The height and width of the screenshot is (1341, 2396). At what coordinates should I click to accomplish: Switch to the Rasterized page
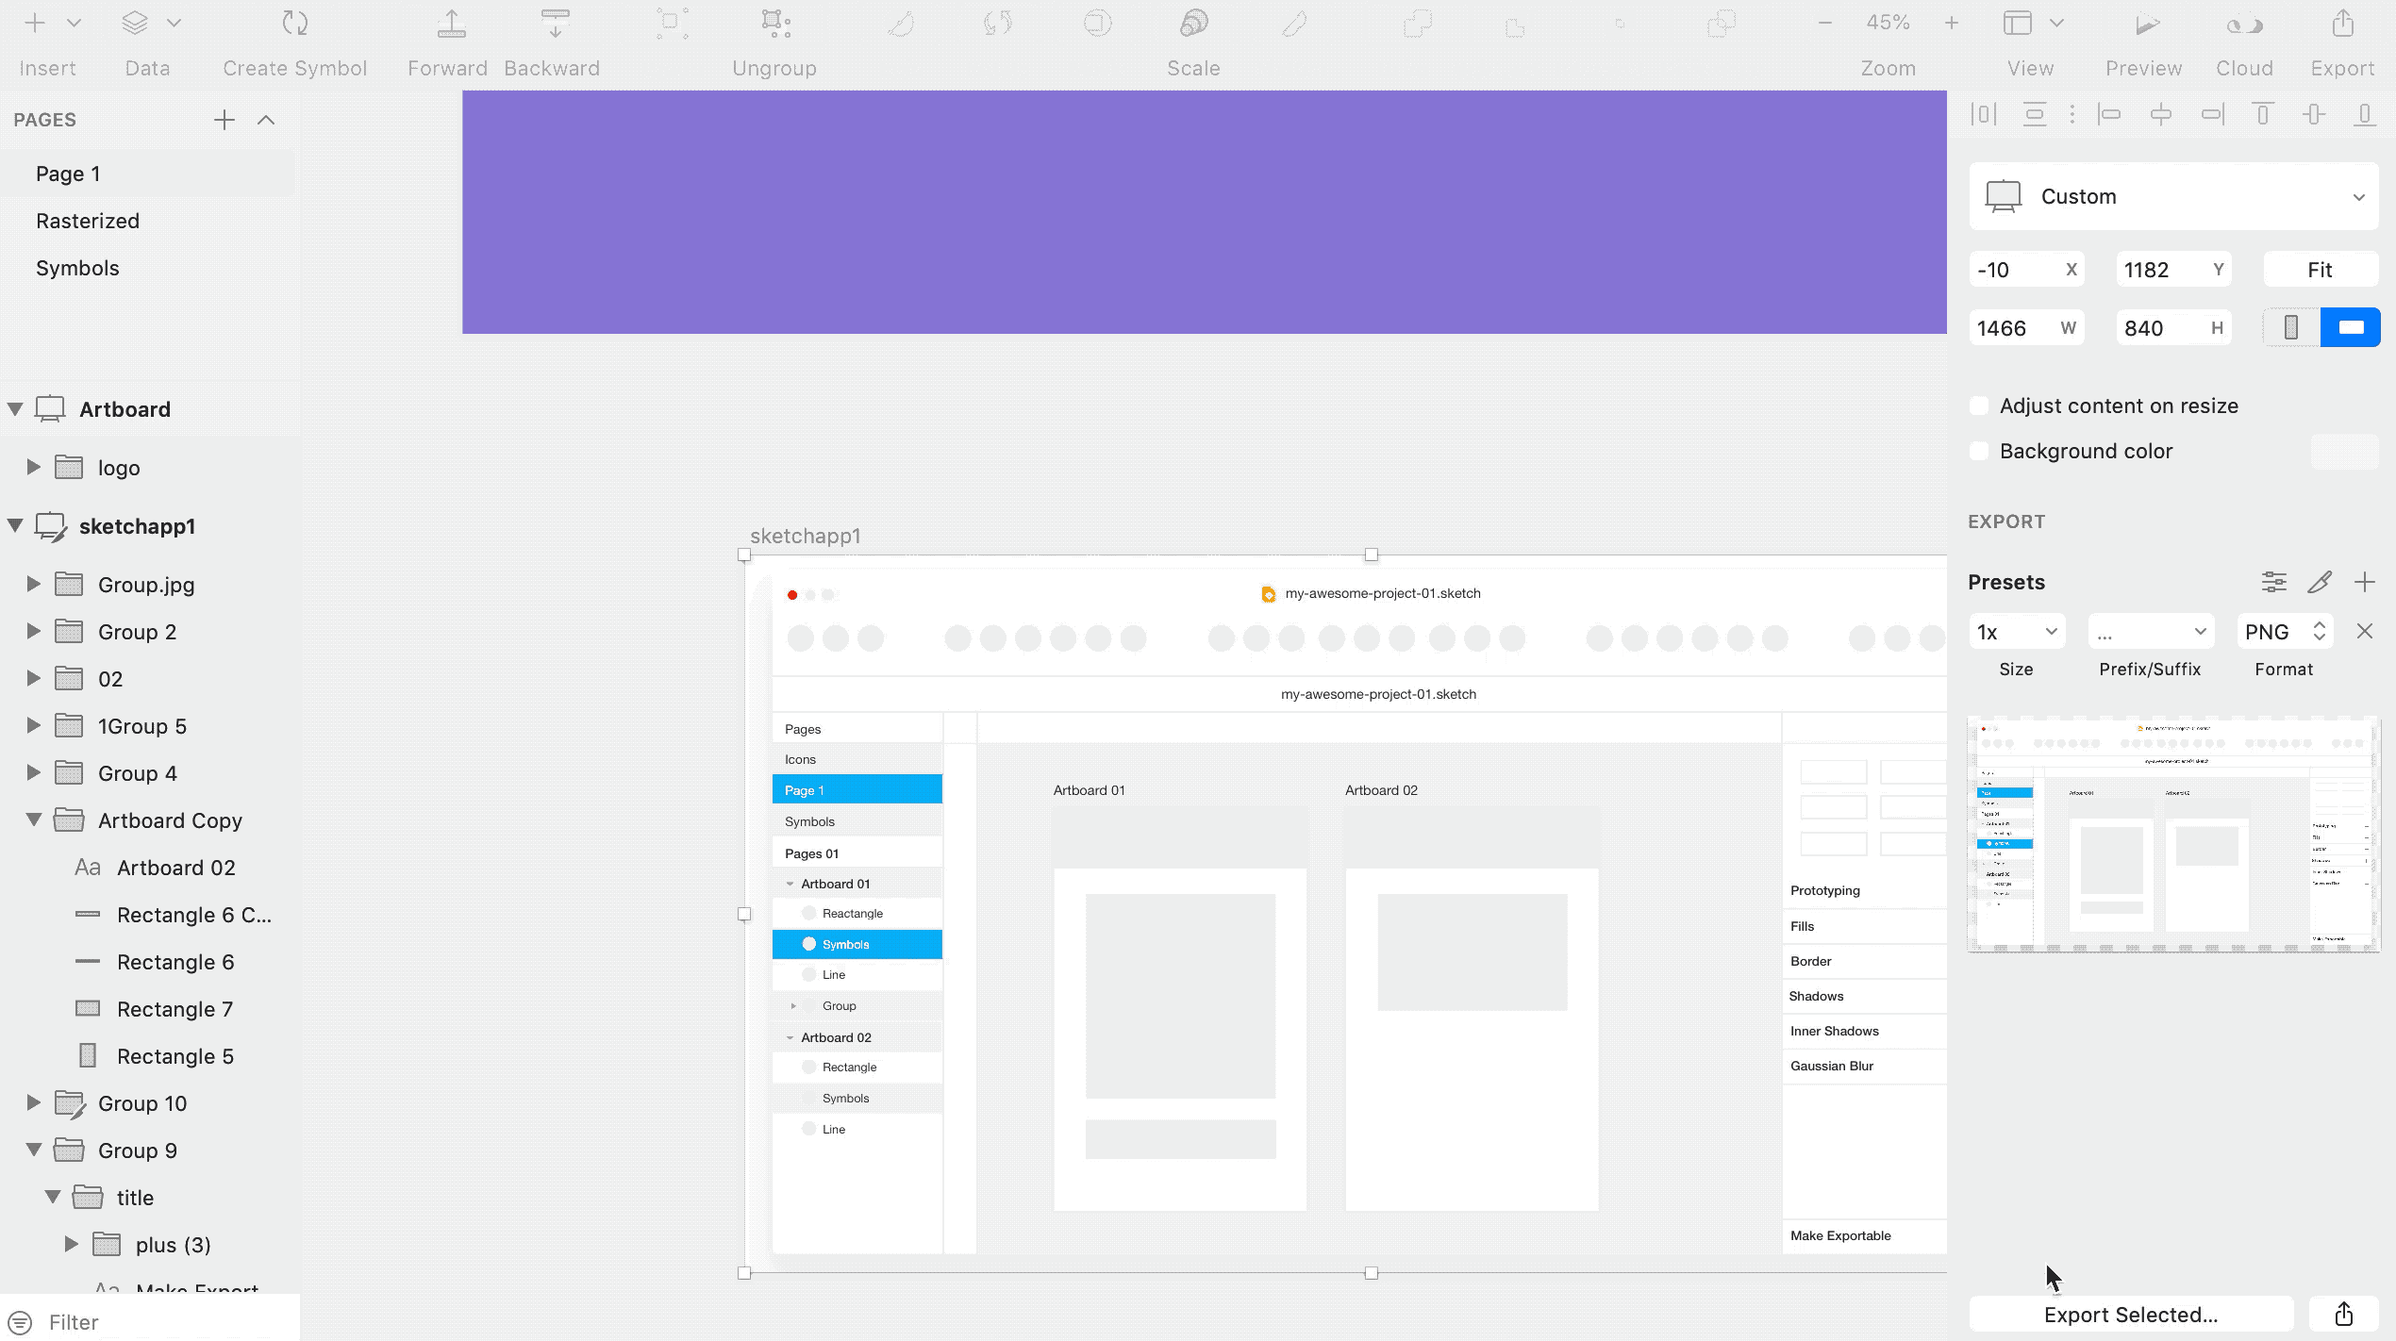tap(88, 221)
